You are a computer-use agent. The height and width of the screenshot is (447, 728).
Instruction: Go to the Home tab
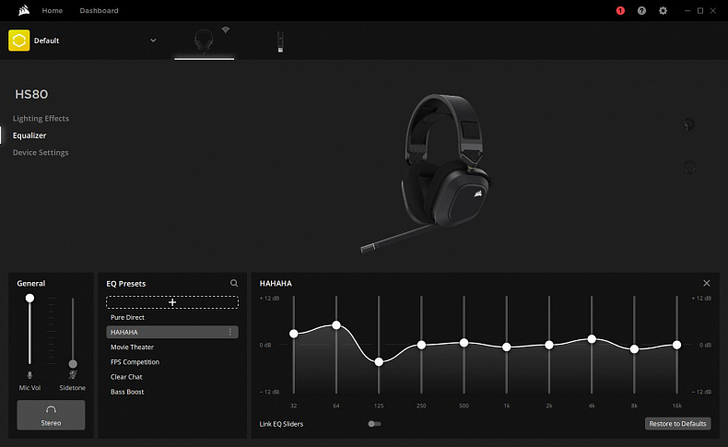[x=52, y=10]
